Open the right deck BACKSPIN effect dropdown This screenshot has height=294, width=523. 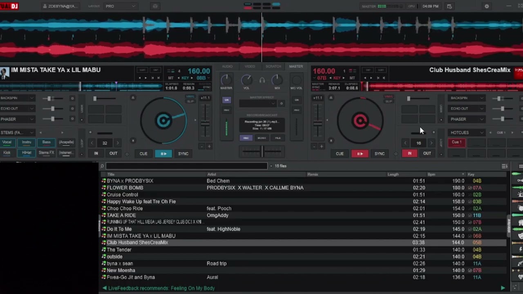click(x=467, y=98)
